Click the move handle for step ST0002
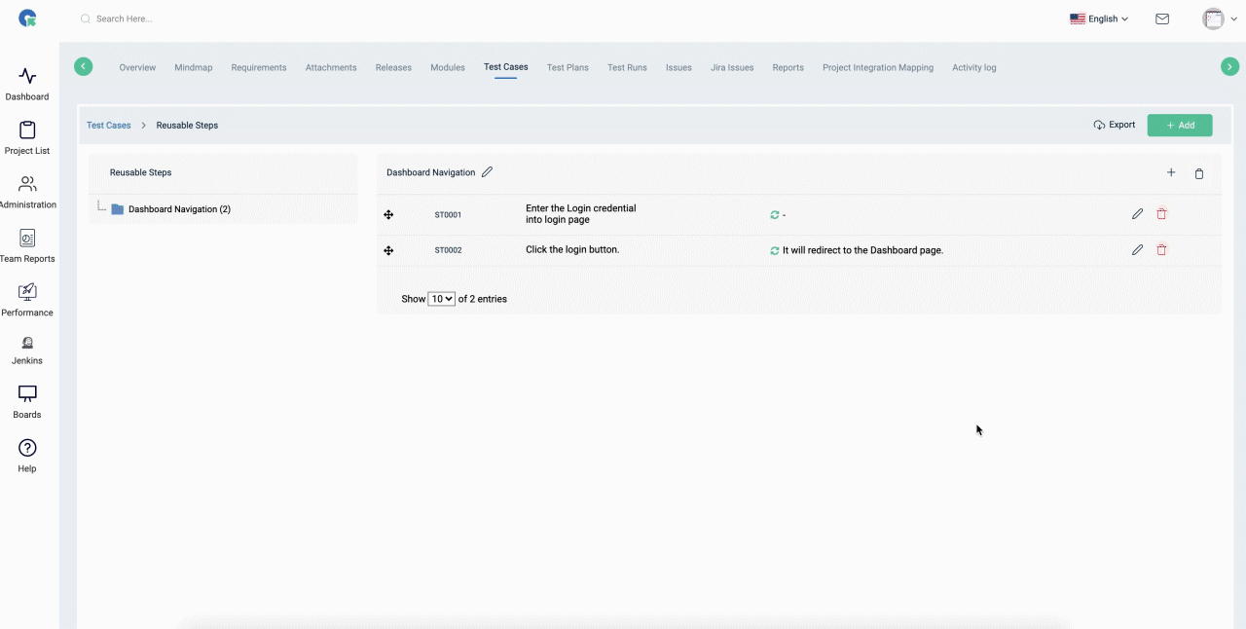Screen dimensions: 1246x629 click(388, 250)
